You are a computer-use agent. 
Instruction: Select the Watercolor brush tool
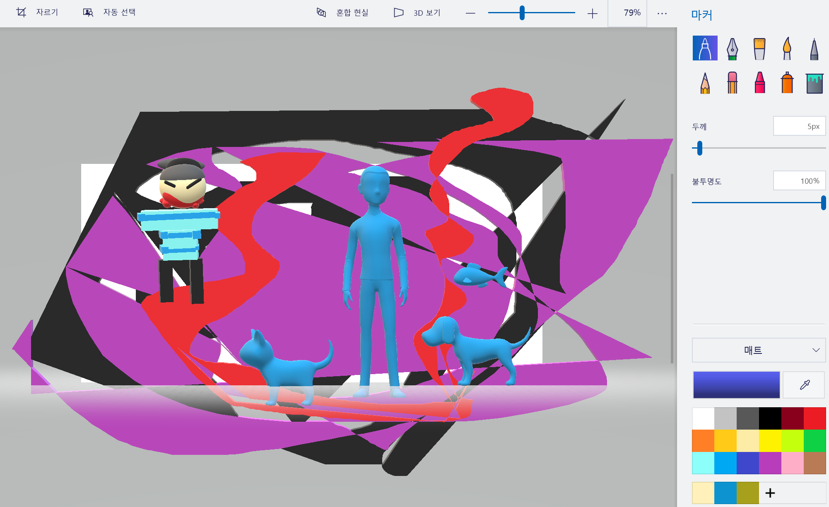point(787,48)
